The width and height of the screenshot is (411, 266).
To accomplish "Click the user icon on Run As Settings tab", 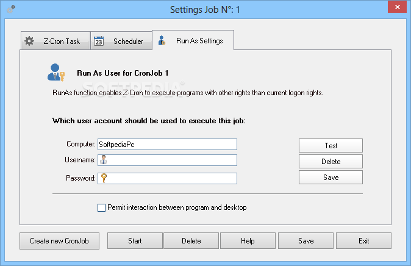I will [162, 41].
